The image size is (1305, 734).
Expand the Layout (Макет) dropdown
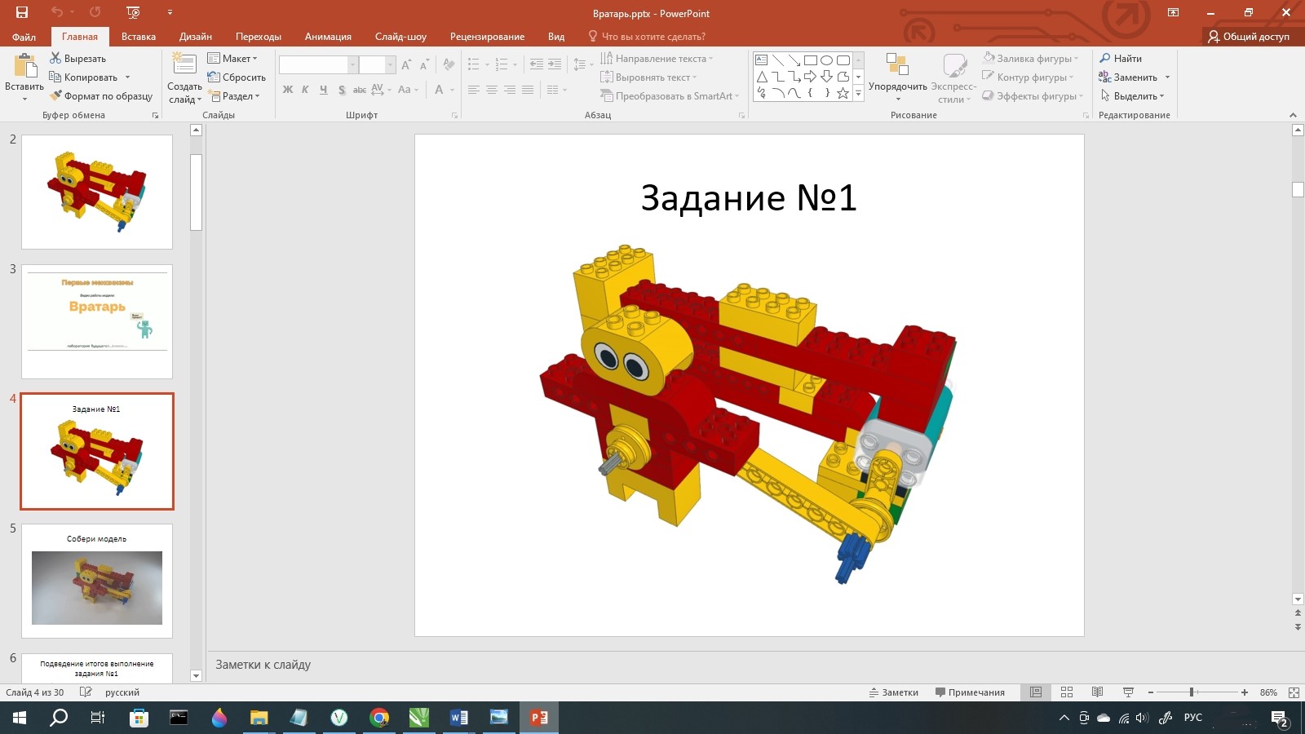click(233, 59)
